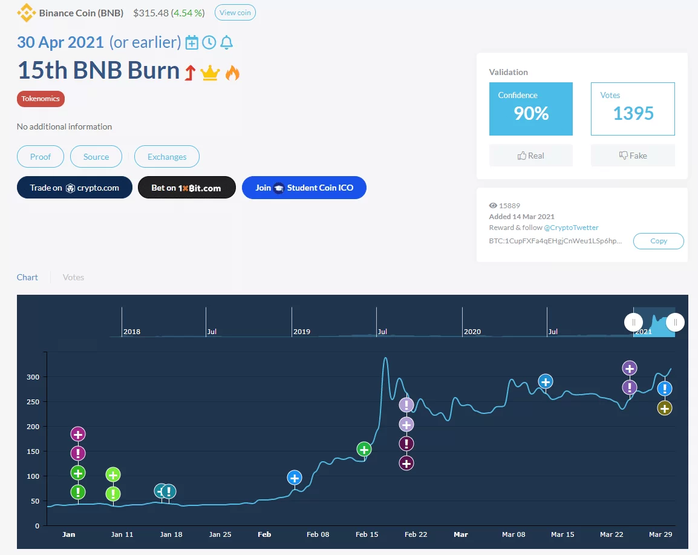This screenshot has height=555, width=698.
Task: Vote Fake with thumbs-down button
Action: click(x=633, y=156)
